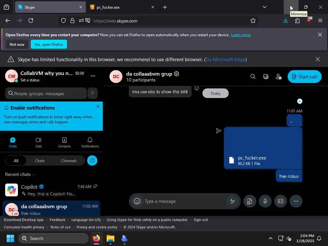Open the Firefox extensions panel
This screenshot has height=246, width=328.
[x=297, y=21]
